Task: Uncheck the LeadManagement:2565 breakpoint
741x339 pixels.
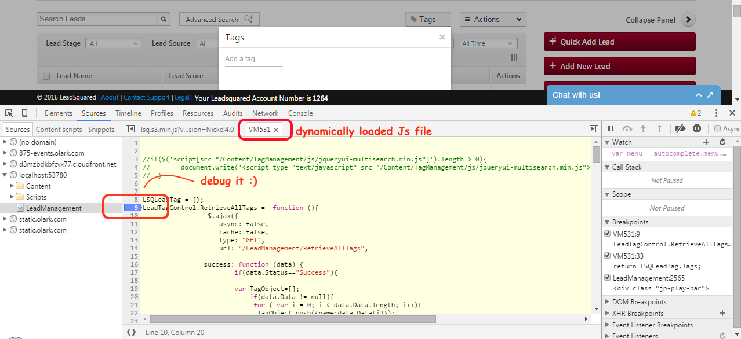Action: pyautogui.click(x=608, y=277)
